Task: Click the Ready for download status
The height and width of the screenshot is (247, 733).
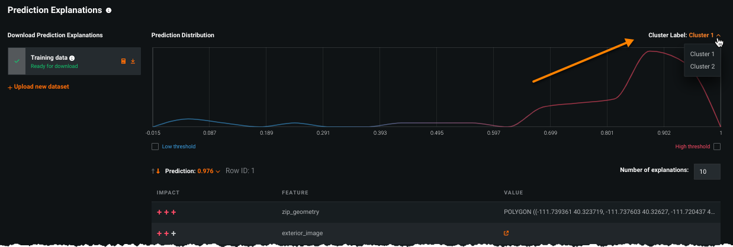Action: (x=54, y=66)
